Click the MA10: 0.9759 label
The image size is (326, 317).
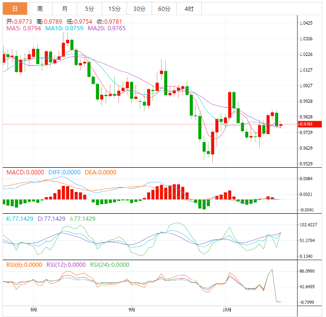pyautogui.click(x=64, y=28)
